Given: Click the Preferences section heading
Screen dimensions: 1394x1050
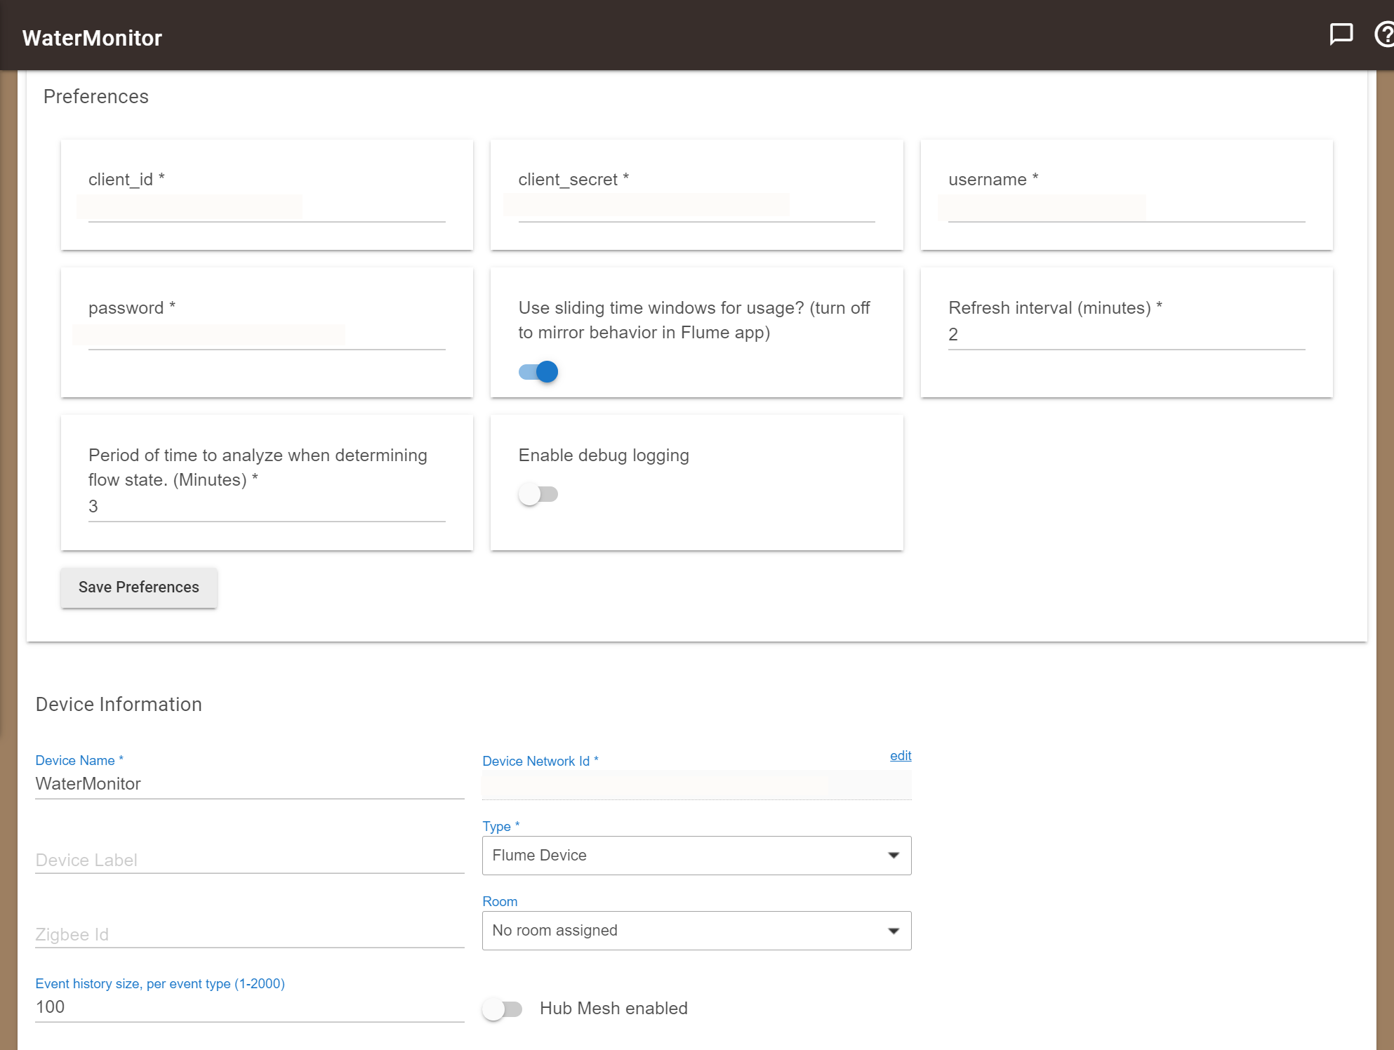Looking at the screenshot, I should (x=96, y=97).
